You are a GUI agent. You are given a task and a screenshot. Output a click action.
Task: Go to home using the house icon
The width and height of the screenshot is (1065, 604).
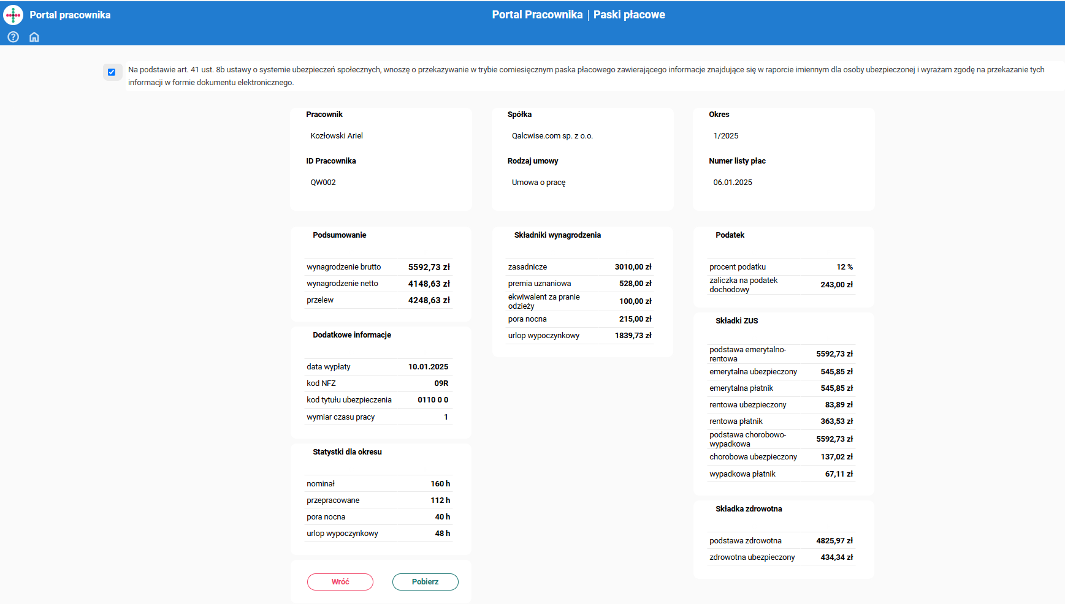click(34, 37)
